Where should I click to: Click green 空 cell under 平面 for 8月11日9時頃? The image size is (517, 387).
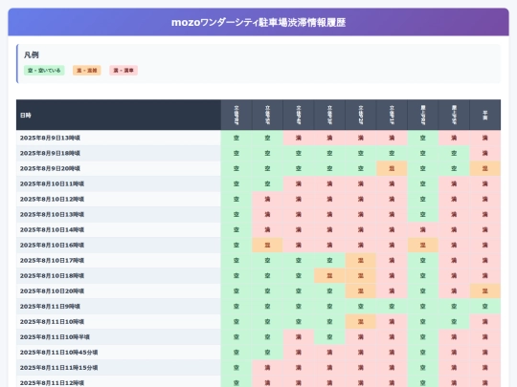tap(485, 307)
